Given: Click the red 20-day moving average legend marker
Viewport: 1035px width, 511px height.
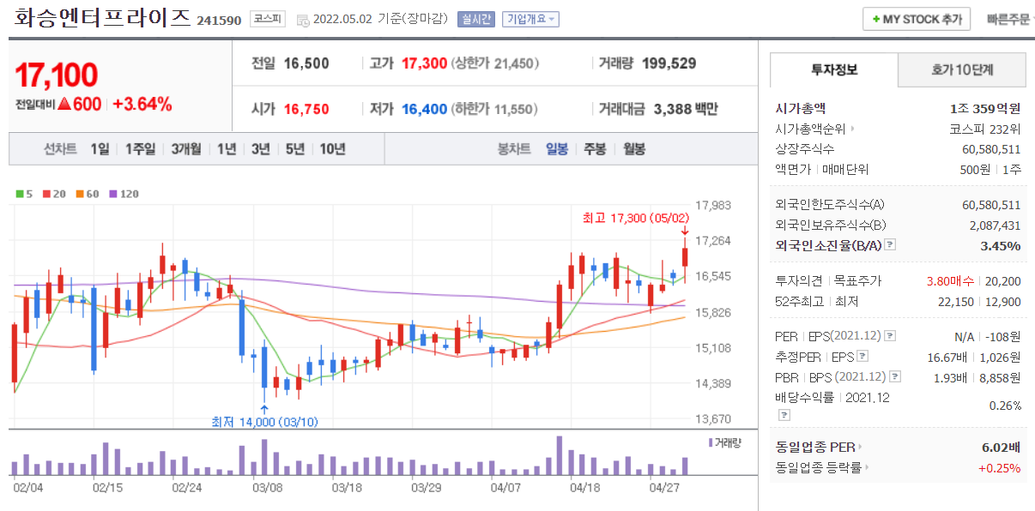Looking at the screenshot, I should point(46,194).
